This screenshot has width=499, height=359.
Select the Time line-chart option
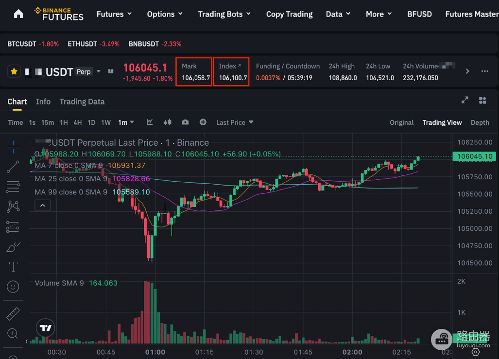click(x=15, y=122)
